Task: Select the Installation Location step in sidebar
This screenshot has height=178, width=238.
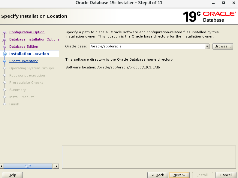Action: point(29,54)
